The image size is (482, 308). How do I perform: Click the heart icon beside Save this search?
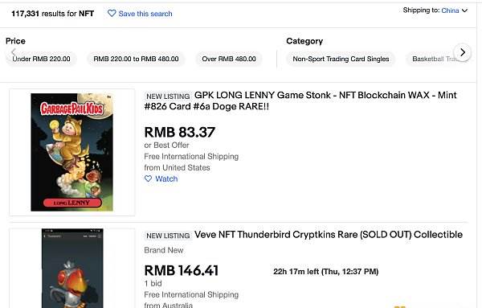(112, 13)
